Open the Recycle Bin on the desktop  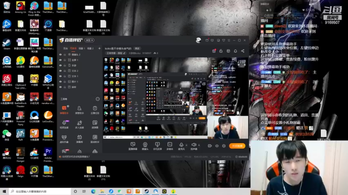(x=7, y=8)
